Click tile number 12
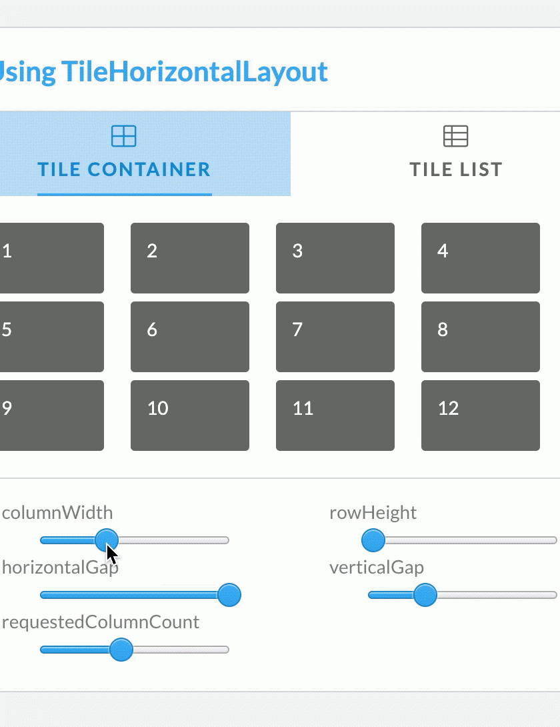 [x=481, y=416]
